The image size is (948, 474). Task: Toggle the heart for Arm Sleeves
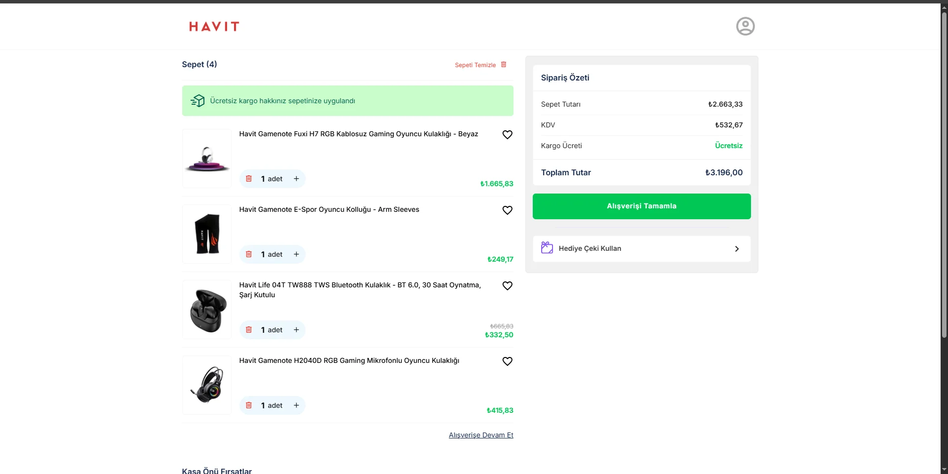pos(507,210)
